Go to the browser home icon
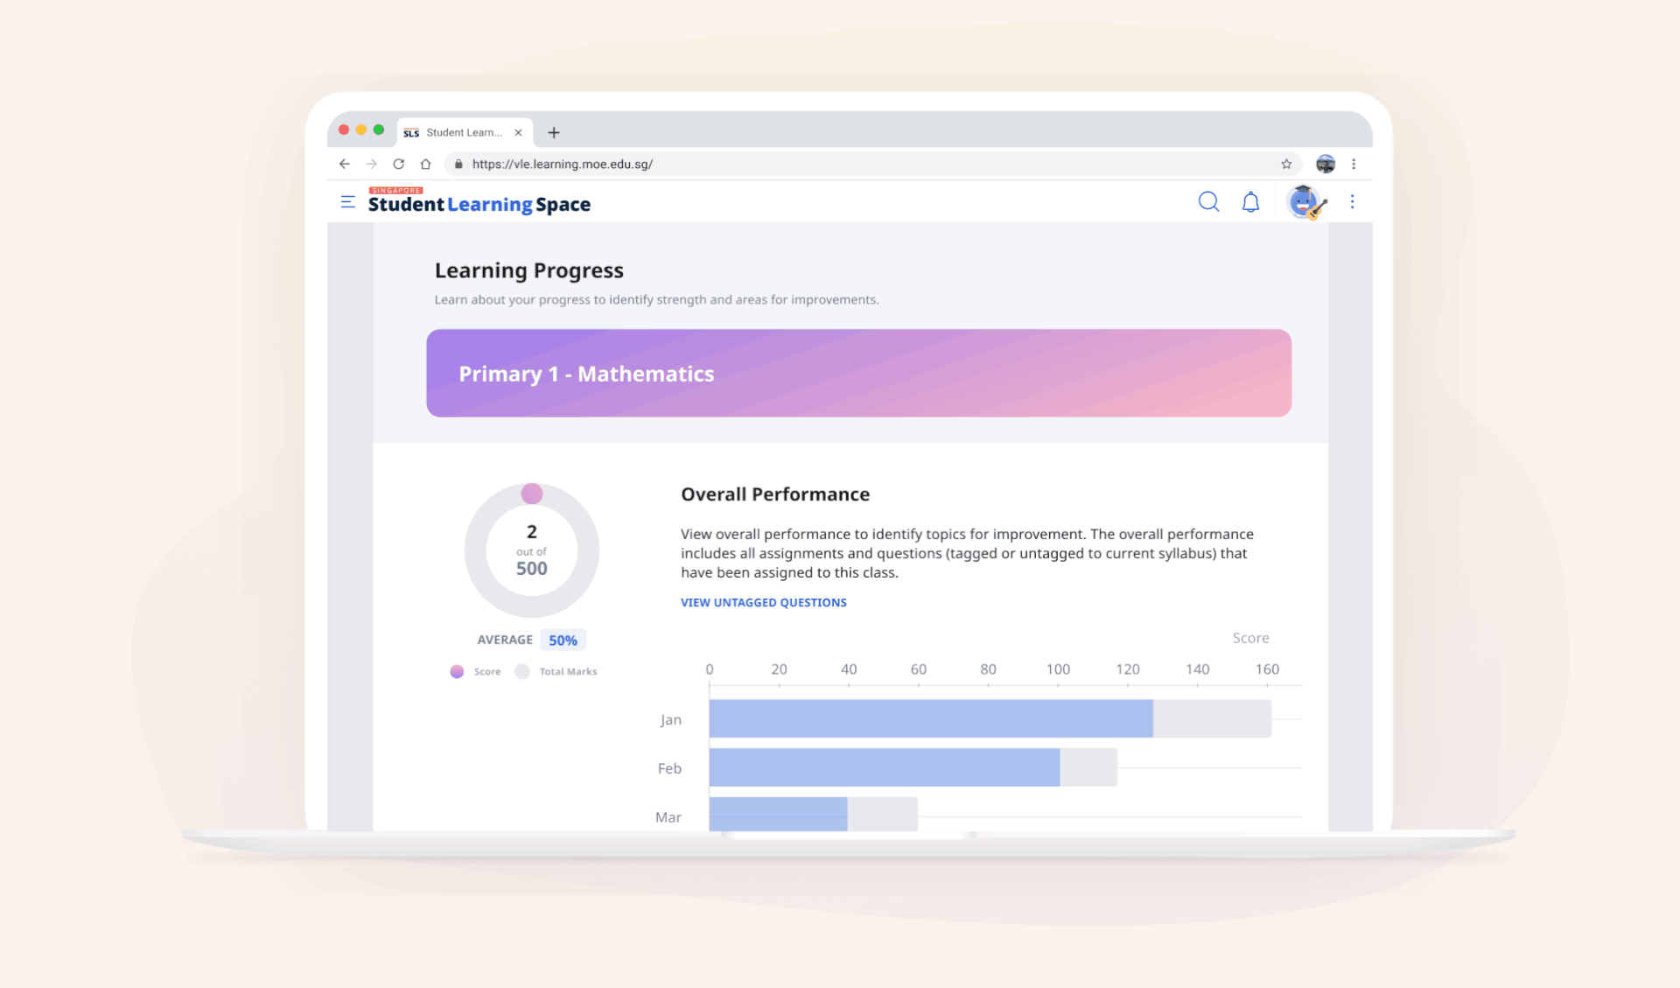 [426, 164]
